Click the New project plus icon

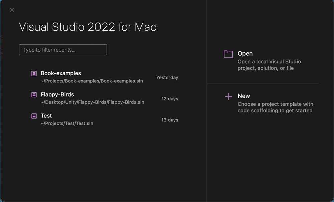228,97
